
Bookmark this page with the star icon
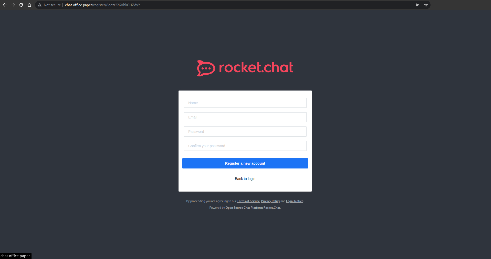coord(426,5)
